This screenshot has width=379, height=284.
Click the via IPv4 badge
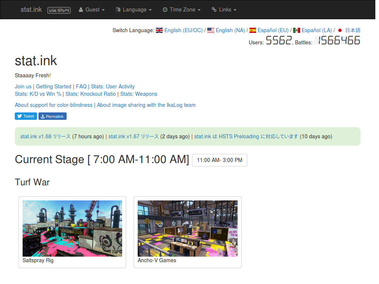(x=59, y=10)
